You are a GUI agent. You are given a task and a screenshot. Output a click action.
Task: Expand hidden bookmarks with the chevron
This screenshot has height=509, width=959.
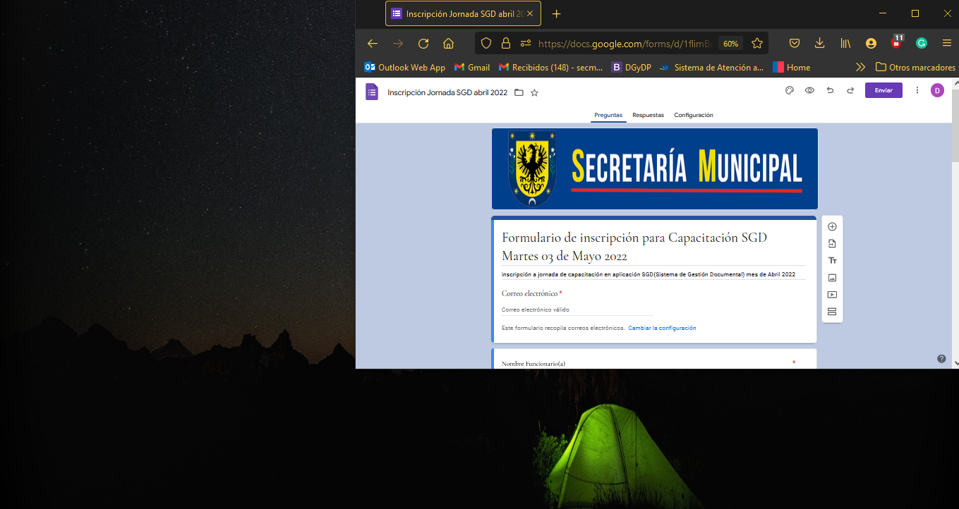click(x=860, y=68)
